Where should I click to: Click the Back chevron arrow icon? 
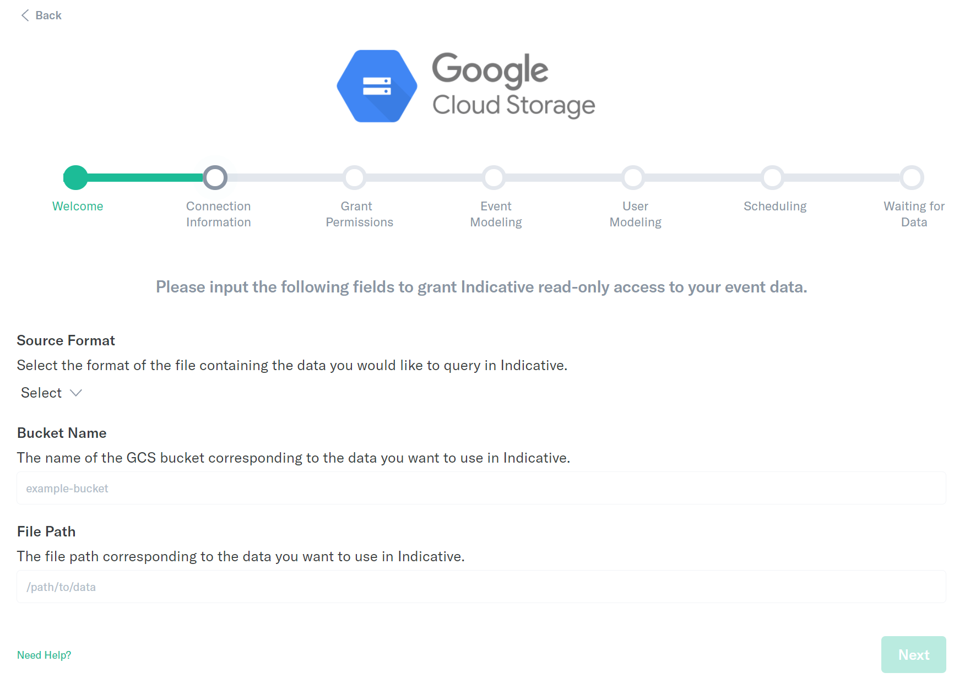coord(25,15)
